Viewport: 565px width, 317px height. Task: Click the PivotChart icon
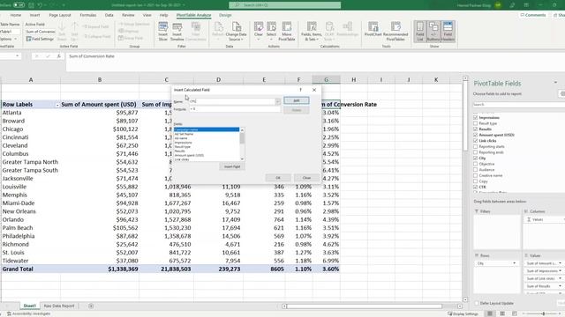373,29
